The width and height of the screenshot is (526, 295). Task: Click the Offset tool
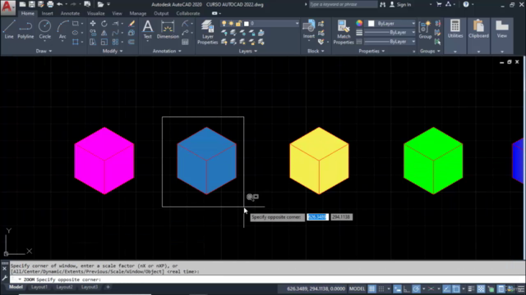(x=131, y=42)
